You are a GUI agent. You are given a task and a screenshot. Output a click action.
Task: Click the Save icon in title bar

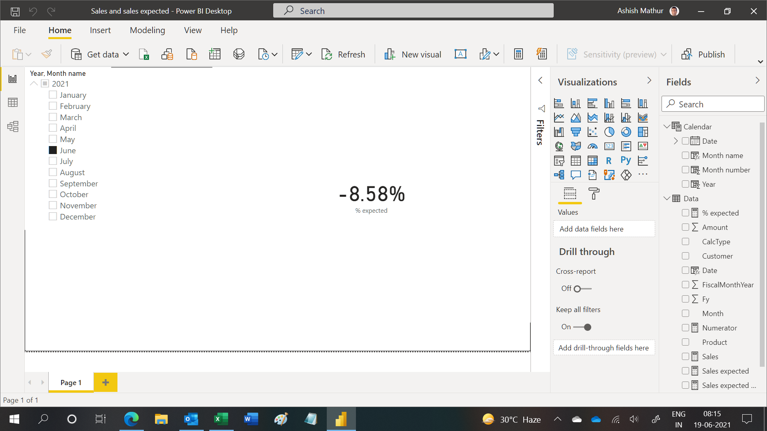coord(15,11)
